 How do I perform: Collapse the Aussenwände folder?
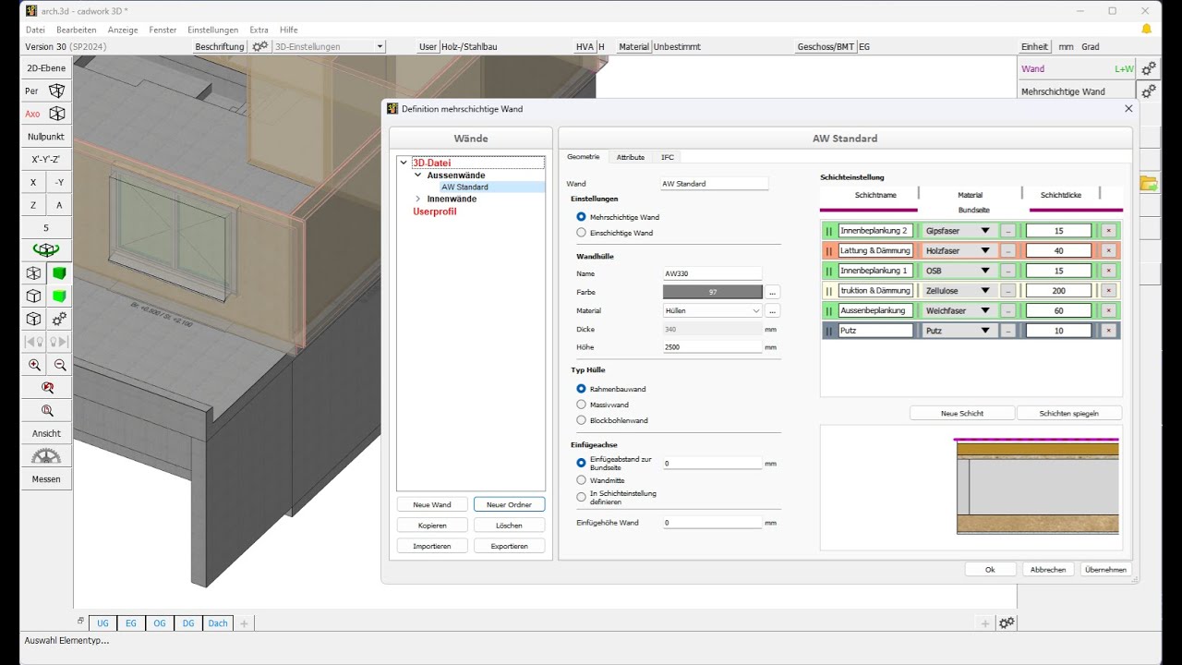pos(417,175)
